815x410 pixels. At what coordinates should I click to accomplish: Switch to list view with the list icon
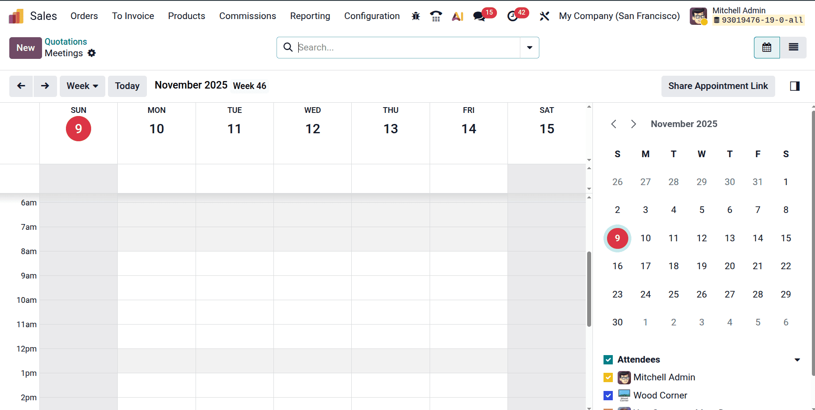793,47
